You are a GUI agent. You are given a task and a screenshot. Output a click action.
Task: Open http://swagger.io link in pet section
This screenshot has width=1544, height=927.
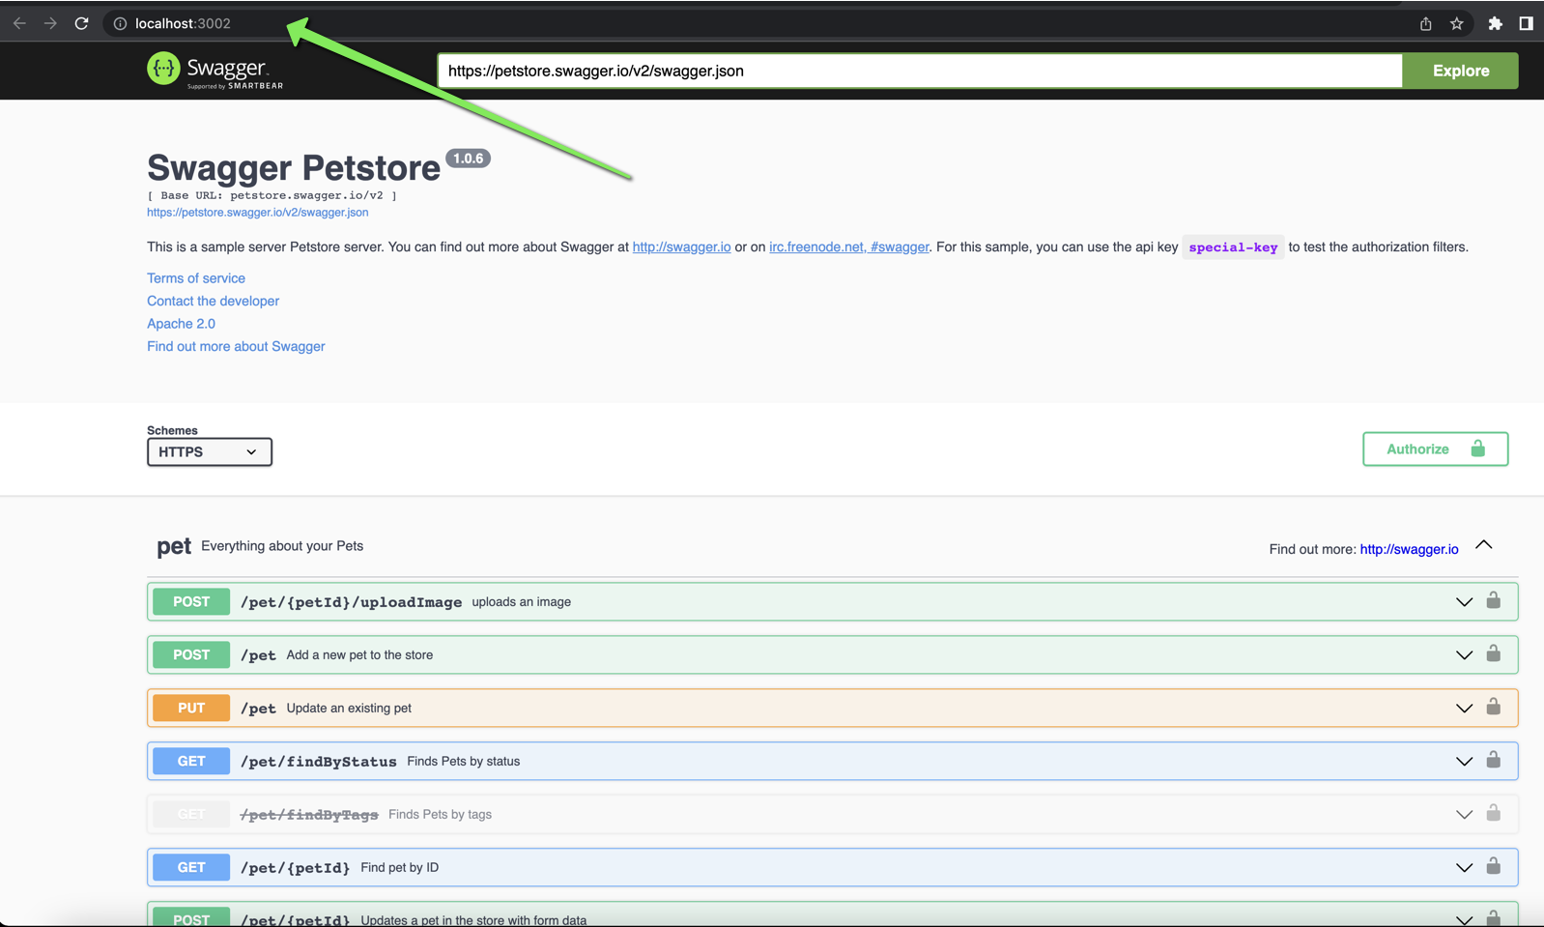tap(1409, 549)
